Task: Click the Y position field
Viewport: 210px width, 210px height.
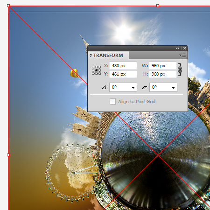Action: [123, 74]
